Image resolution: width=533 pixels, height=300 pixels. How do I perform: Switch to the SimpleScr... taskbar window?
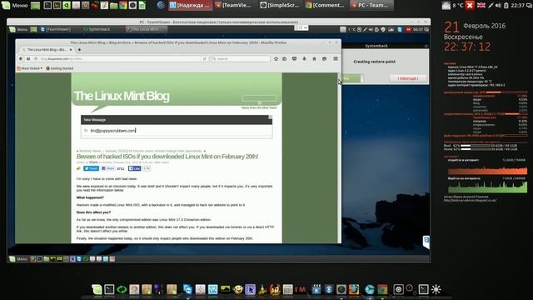point(280,5)
